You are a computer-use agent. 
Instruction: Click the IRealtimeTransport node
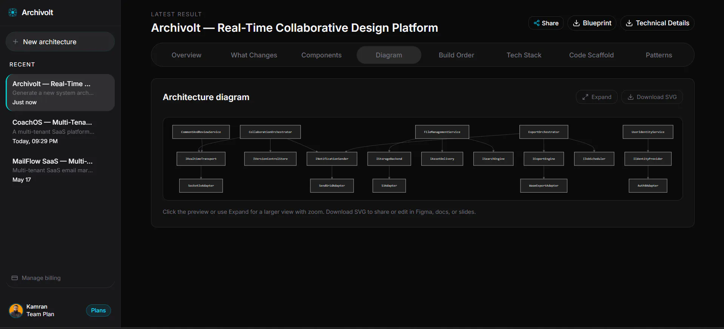click(x=201, y=159)
